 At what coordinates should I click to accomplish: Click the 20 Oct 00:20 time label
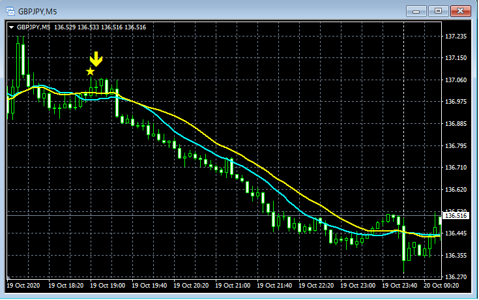[441, 285]
